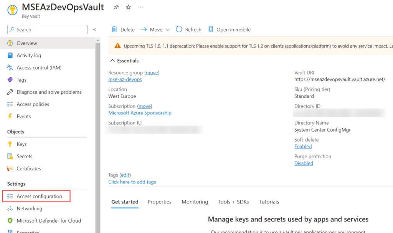Click the sidebar scrollbar up arrow

point(98,40)
